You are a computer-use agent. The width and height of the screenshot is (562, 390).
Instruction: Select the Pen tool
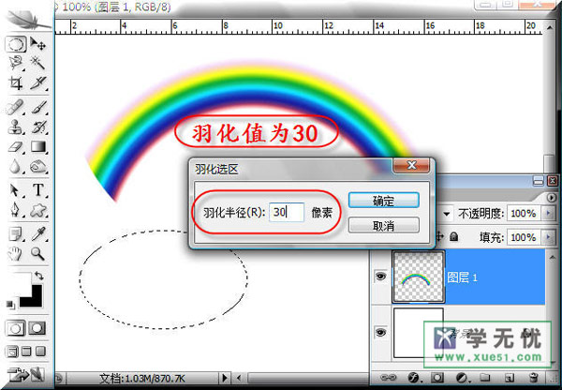15,210
